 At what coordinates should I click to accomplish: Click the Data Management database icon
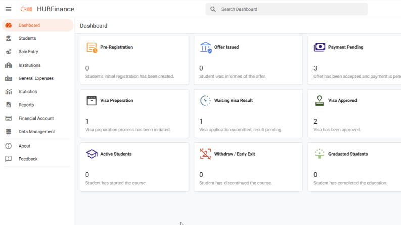click(x=9, y=131)
